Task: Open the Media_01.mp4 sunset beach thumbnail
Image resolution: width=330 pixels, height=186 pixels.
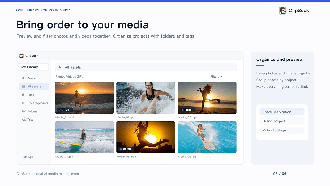Action: pos(84,98)
